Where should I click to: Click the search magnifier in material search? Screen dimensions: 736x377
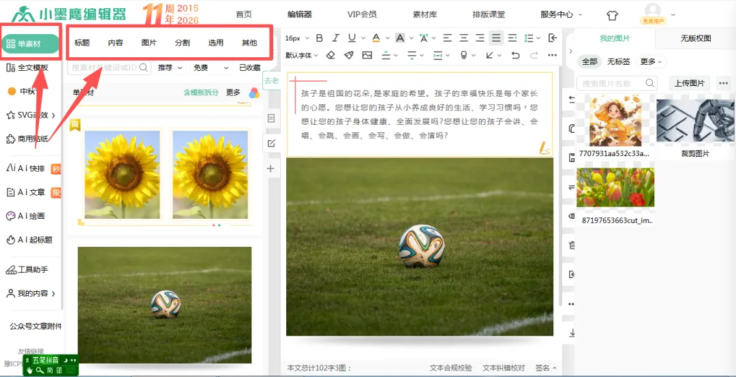click(x=144, y=67)
